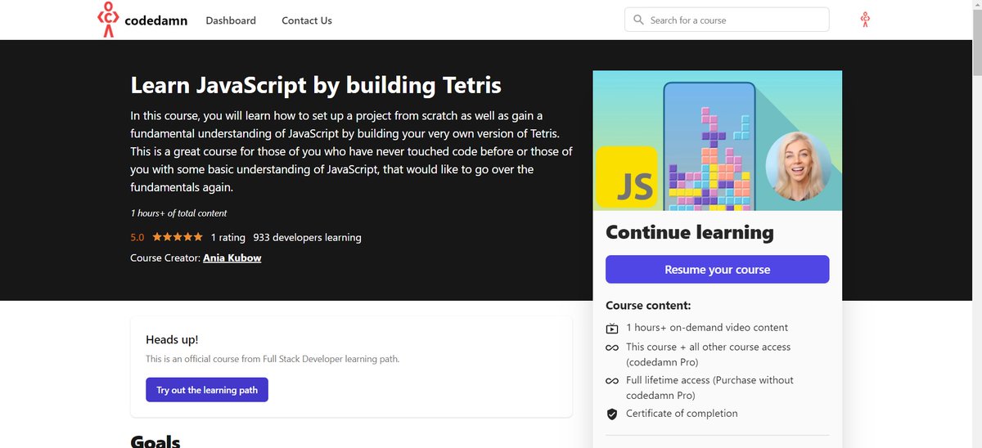Click the Heads up! heading

[172, 339]
